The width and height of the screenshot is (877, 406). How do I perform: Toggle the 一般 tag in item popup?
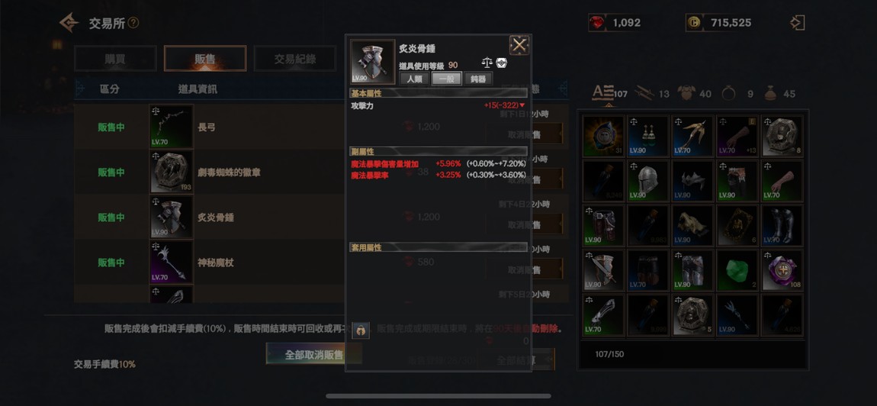click(x=446, y=79)
